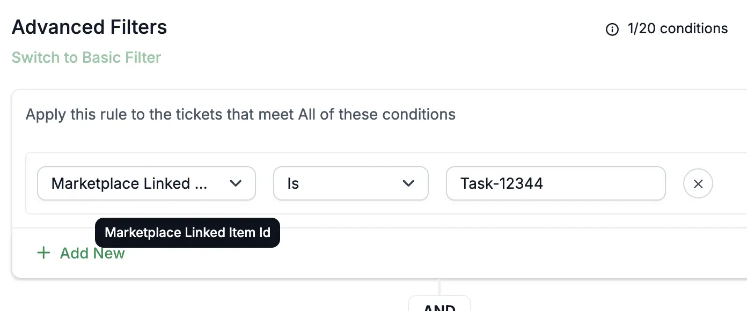Screen dimensions: 747x311
Task: Focus the Task-12344 value input field
Action: pos(556,184)
